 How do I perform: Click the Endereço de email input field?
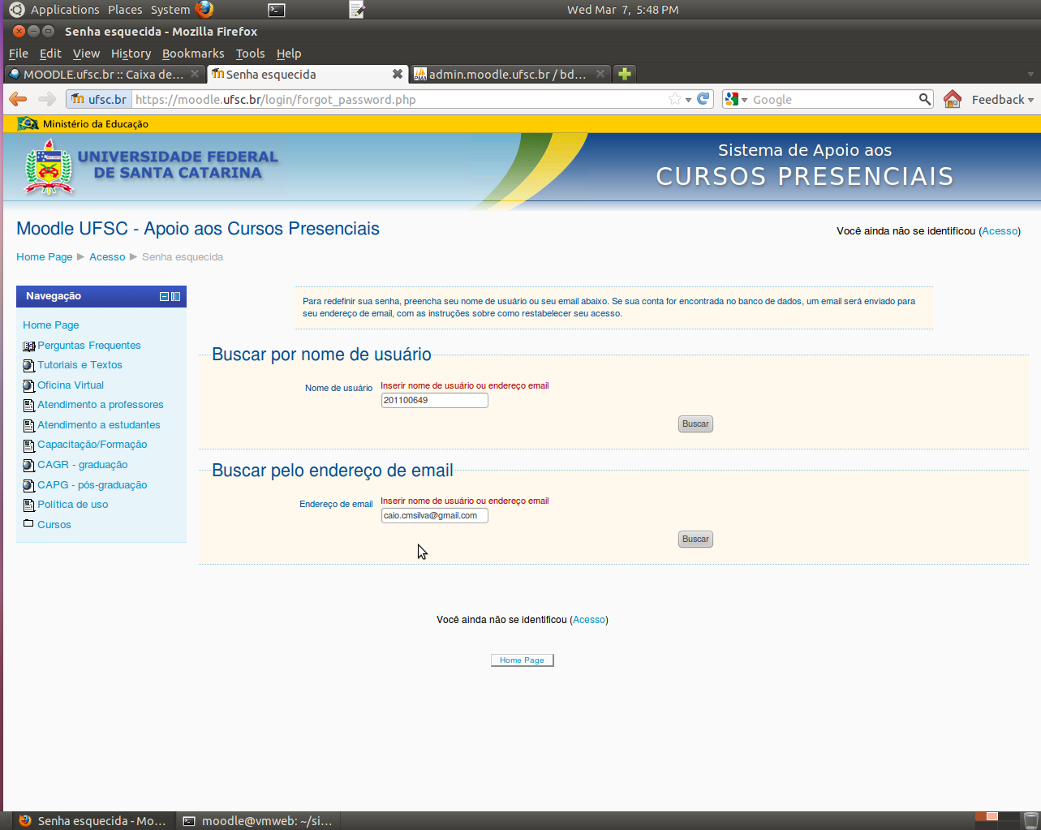pyautogui.click(x=435, y=515)
